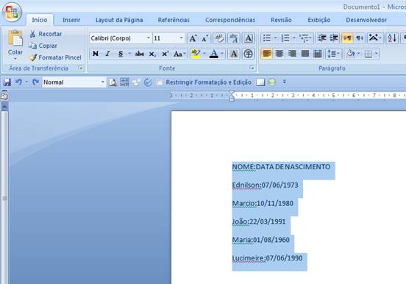The width and height of the screenshot is (406, 284).
Task: Apply paragraph shading paint bucket
Action: click(x=351, y=54)
